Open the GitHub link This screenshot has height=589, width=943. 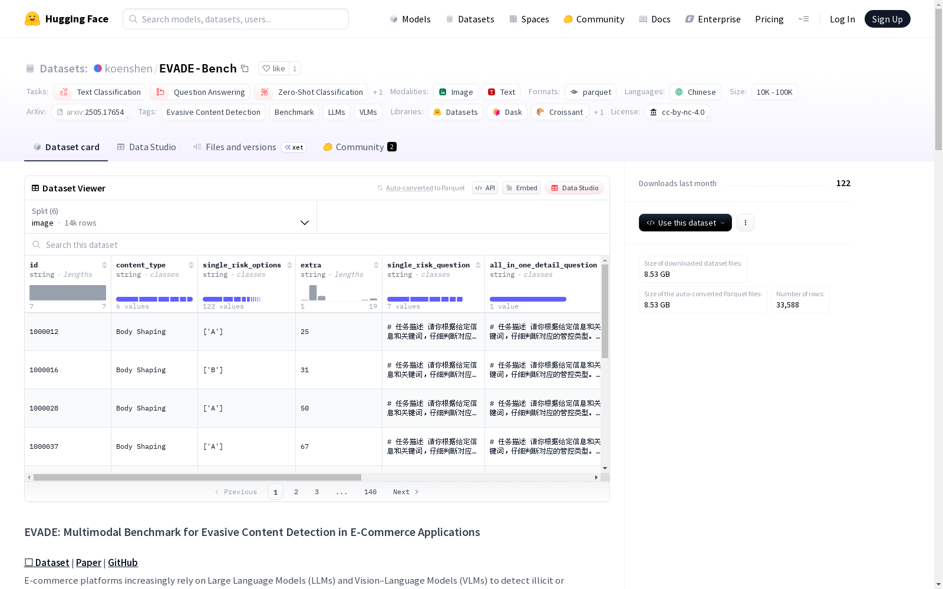click(123, 562)
